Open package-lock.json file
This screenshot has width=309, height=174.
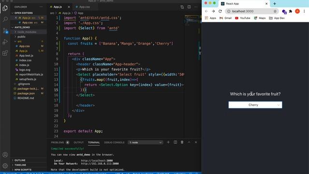click(28, 89)
